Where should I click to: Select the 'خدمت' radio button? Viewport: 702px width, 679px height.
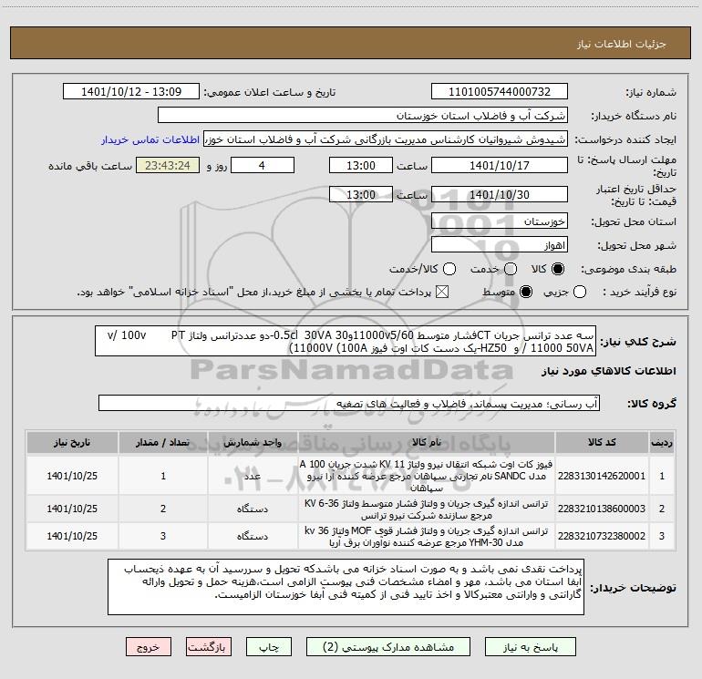click(511, 269)
